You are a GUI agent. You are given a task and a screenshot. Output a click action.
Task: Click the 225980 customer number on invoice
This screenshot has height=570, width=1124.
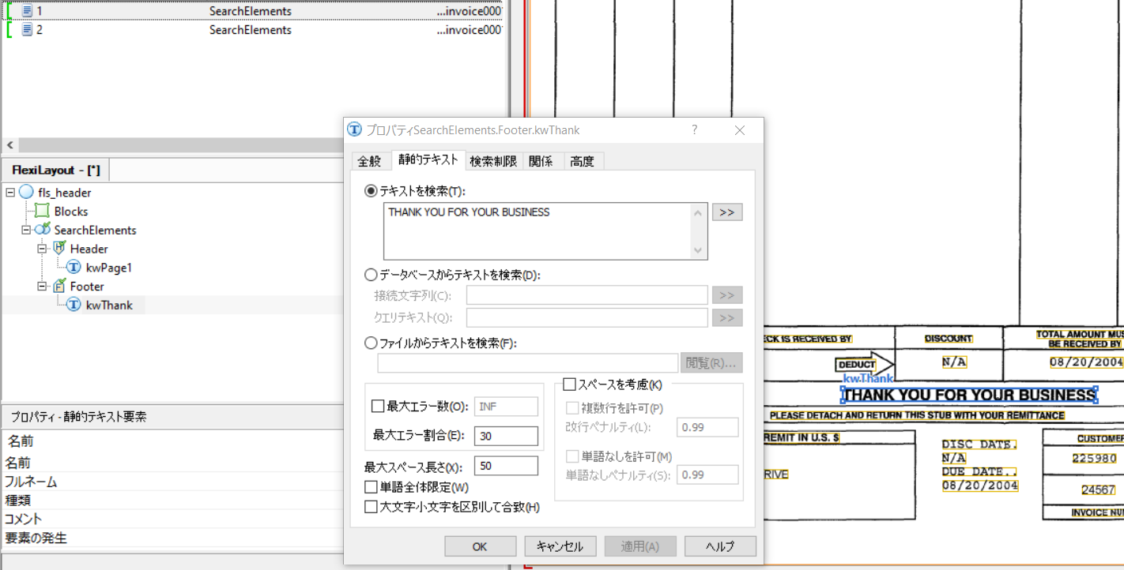[1095, 459]
